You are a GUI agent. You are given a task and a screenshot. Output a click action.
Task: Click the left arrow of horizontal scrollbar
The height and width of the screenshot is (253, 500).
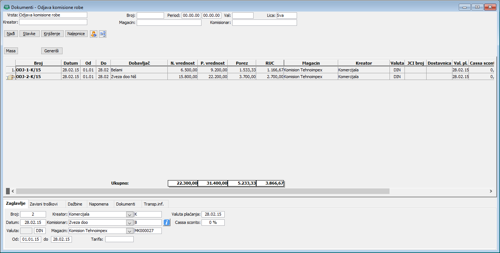(x=13, y=191)
